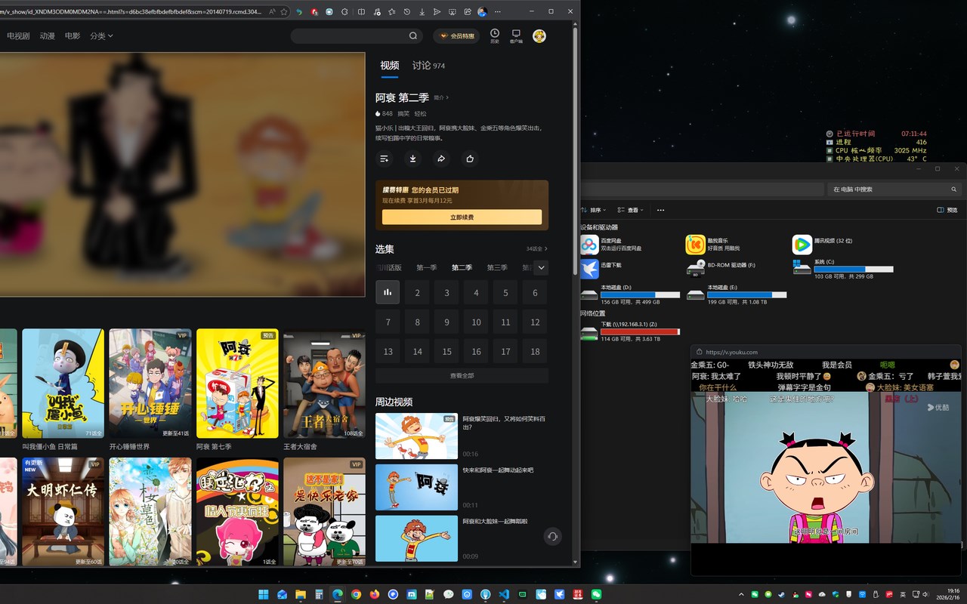Open the Edge profile picture
The image size is (967, 604).
[482, 12]
